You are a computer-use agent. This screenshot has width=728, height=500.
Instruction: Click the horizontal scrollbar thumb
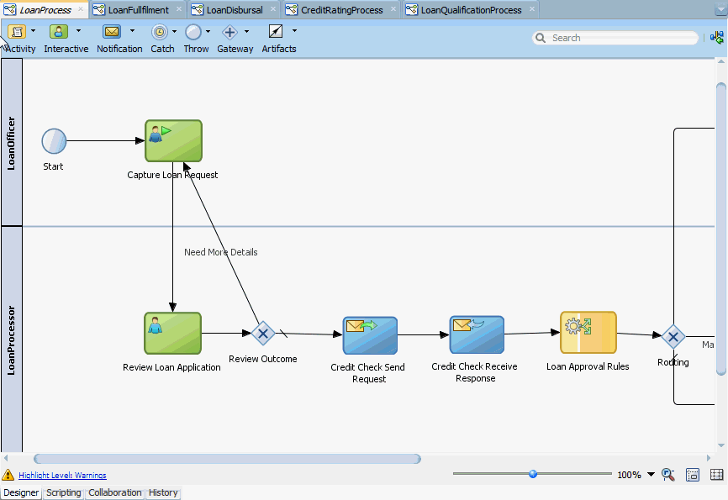(x=228, y=459)
